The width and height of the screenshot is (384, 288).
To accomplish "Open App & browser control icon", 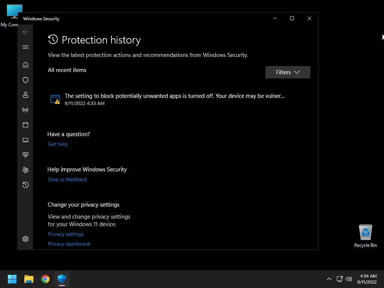I will coord(25,125).
